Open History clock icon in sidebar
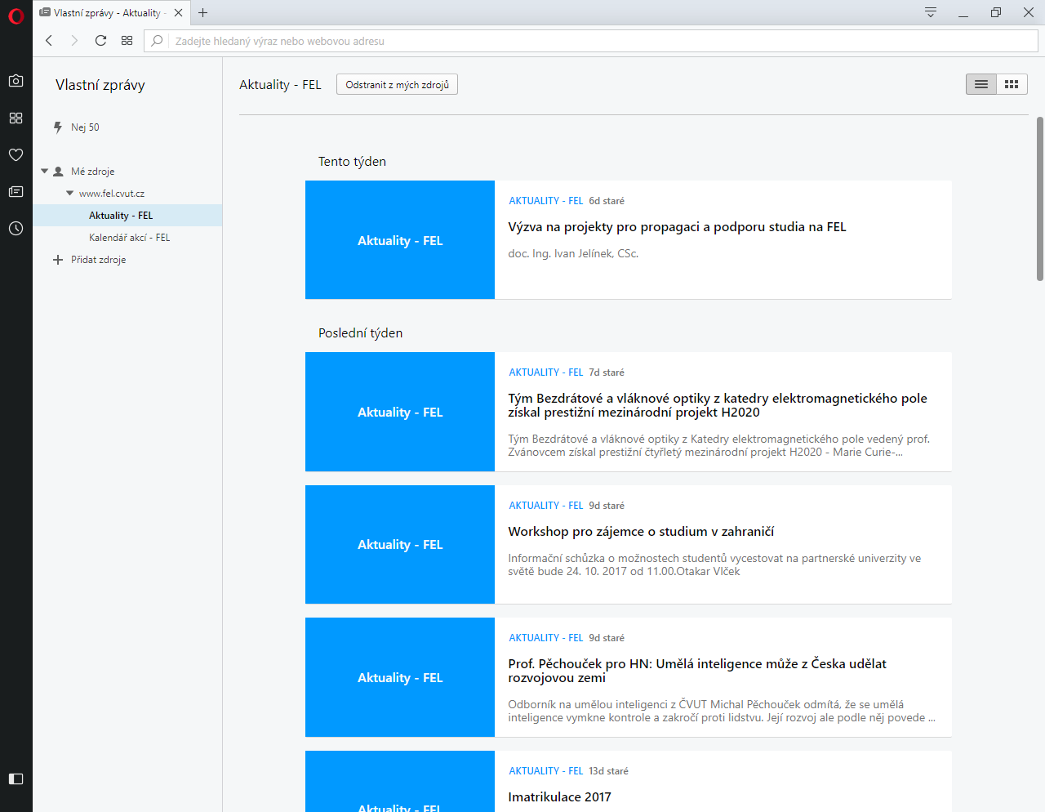This screenshot has width=1045, height=812. click(x=16, y=229)
